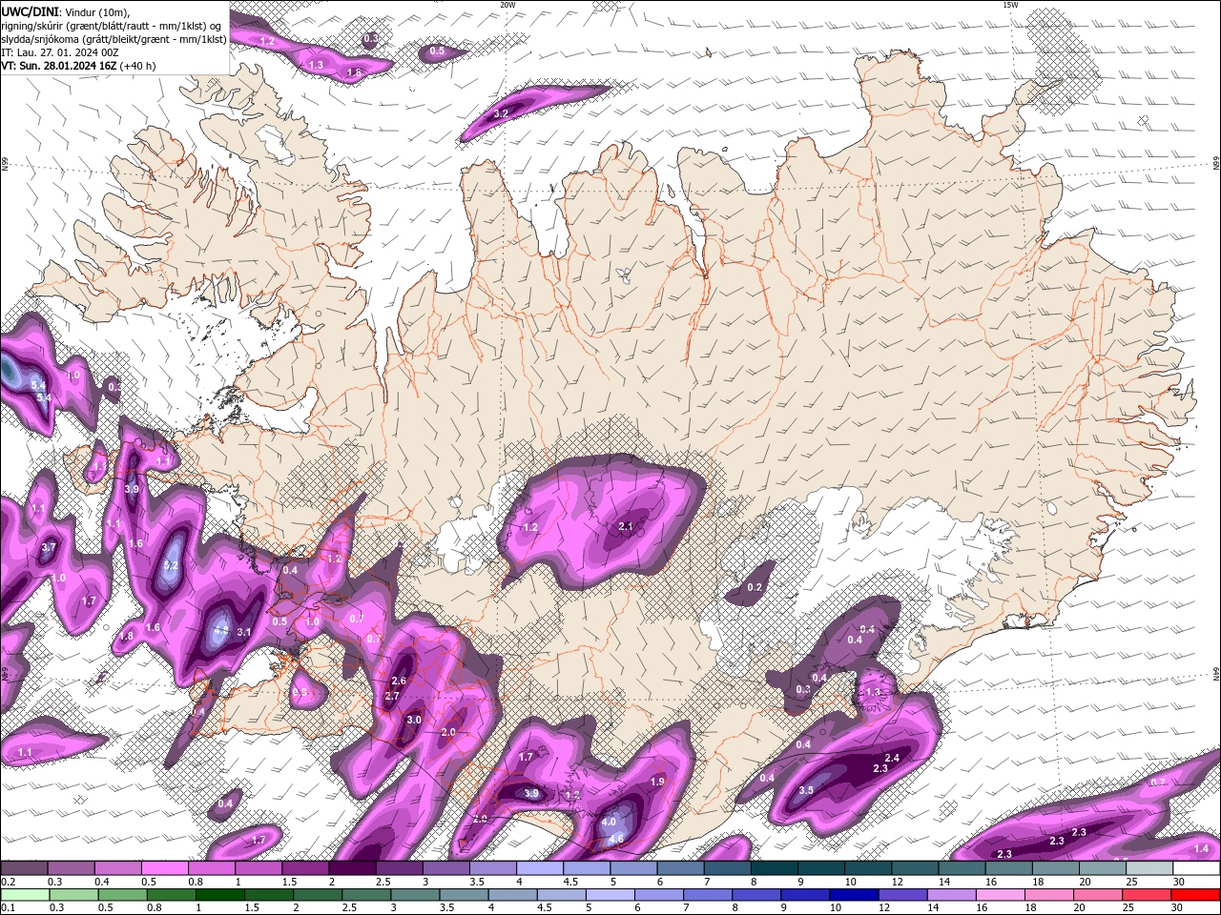The width and height of the screenshot is (1221, 915).
Task: Click the 2.1 precipitation value over the central highlands
Action: [626, 526]
